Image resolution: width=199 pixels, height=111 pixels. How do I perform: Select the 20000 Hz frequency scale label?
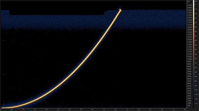coord(189,10)
